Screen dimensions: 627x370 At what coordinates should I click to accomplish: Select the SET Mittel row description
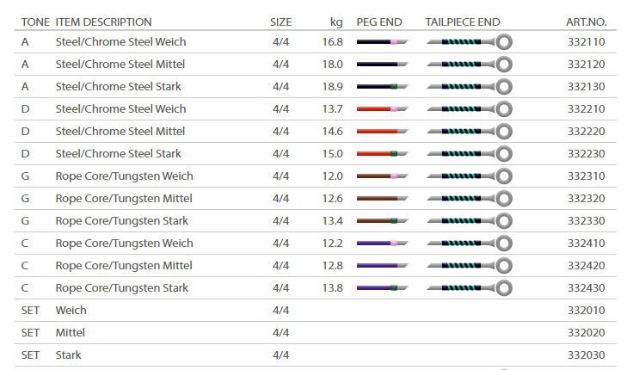[72, 333]
